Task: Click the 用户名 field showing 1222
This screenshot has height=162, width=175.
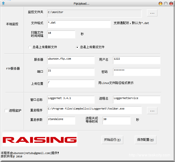Action: (x=136, y=60)
